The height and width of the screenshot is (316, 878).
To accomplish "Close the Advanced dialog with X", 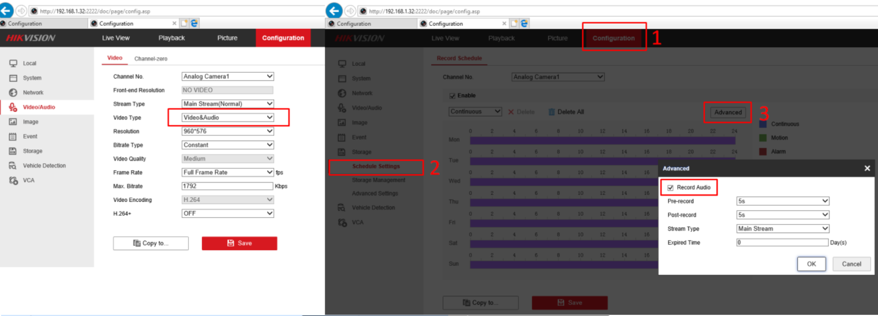I will pos(867,168).
